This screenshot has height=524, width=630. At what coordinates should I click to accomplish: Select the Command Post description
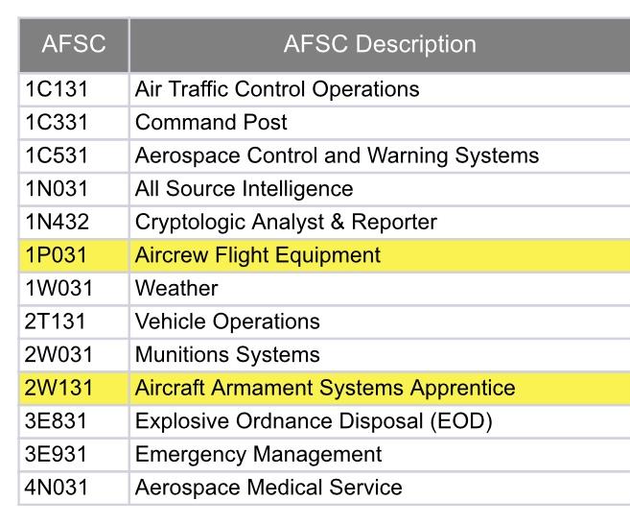(x=211, y=123)
